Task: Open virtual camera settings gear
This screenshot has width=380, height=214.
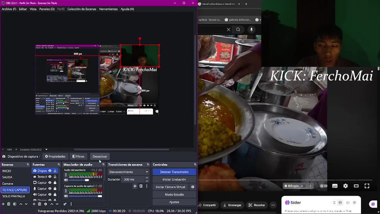Action: 193,187
